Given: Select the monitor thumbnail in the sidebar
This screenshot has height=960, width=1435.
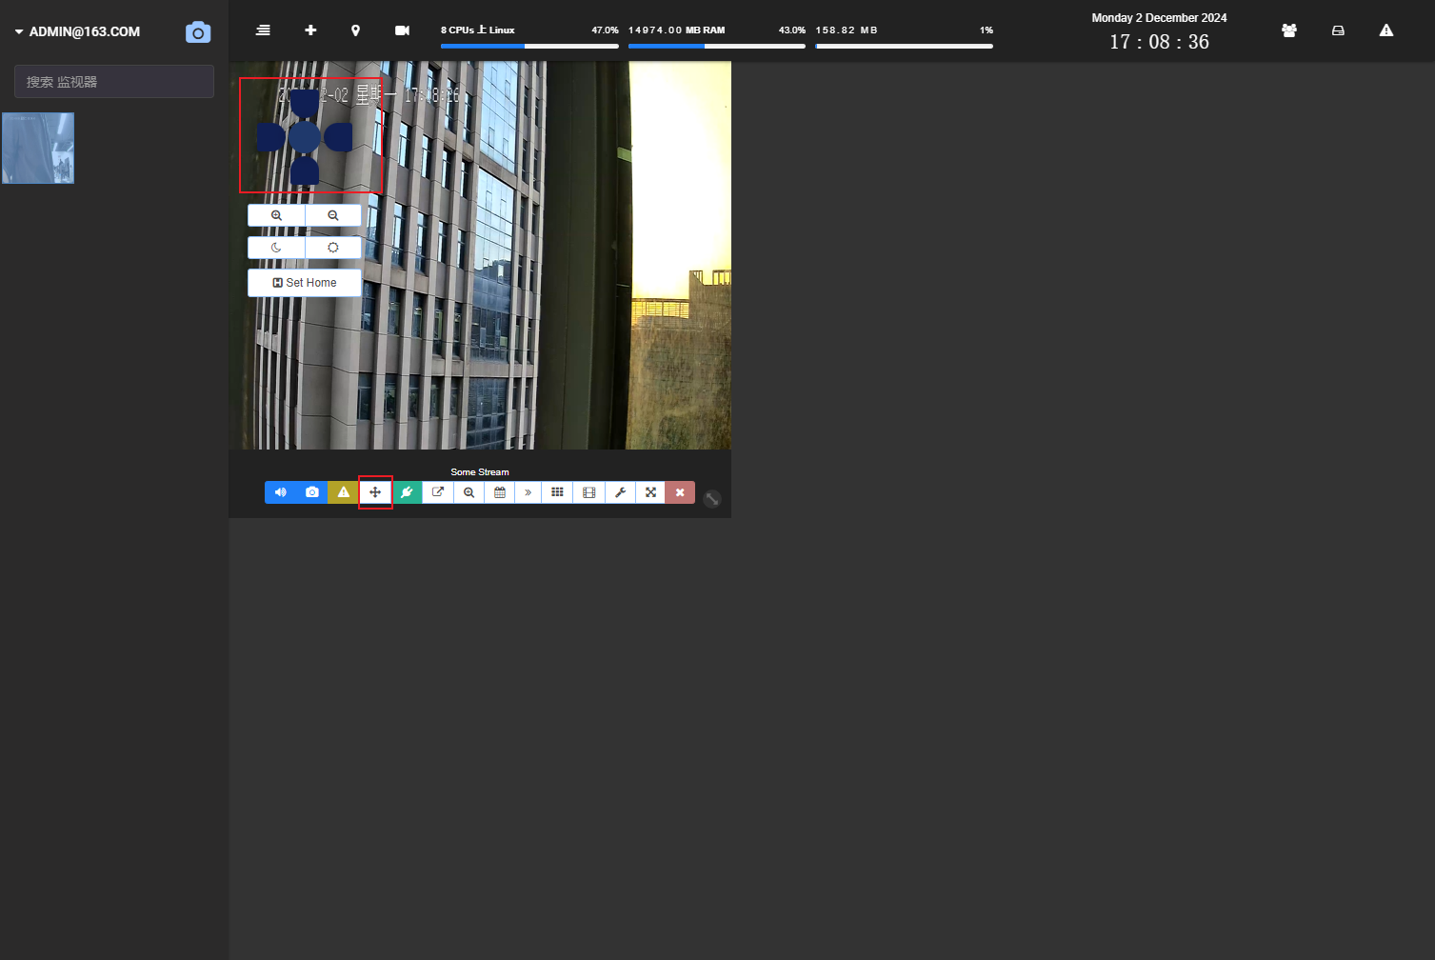Looking at the screenshot, I should point(38,148).
